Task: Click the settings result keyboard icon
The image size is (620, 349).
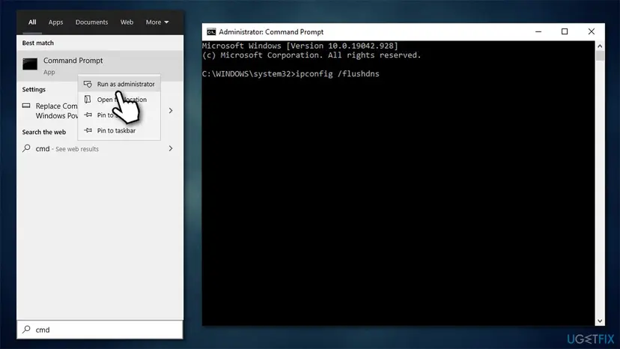Action: click(x=26, y=106)
